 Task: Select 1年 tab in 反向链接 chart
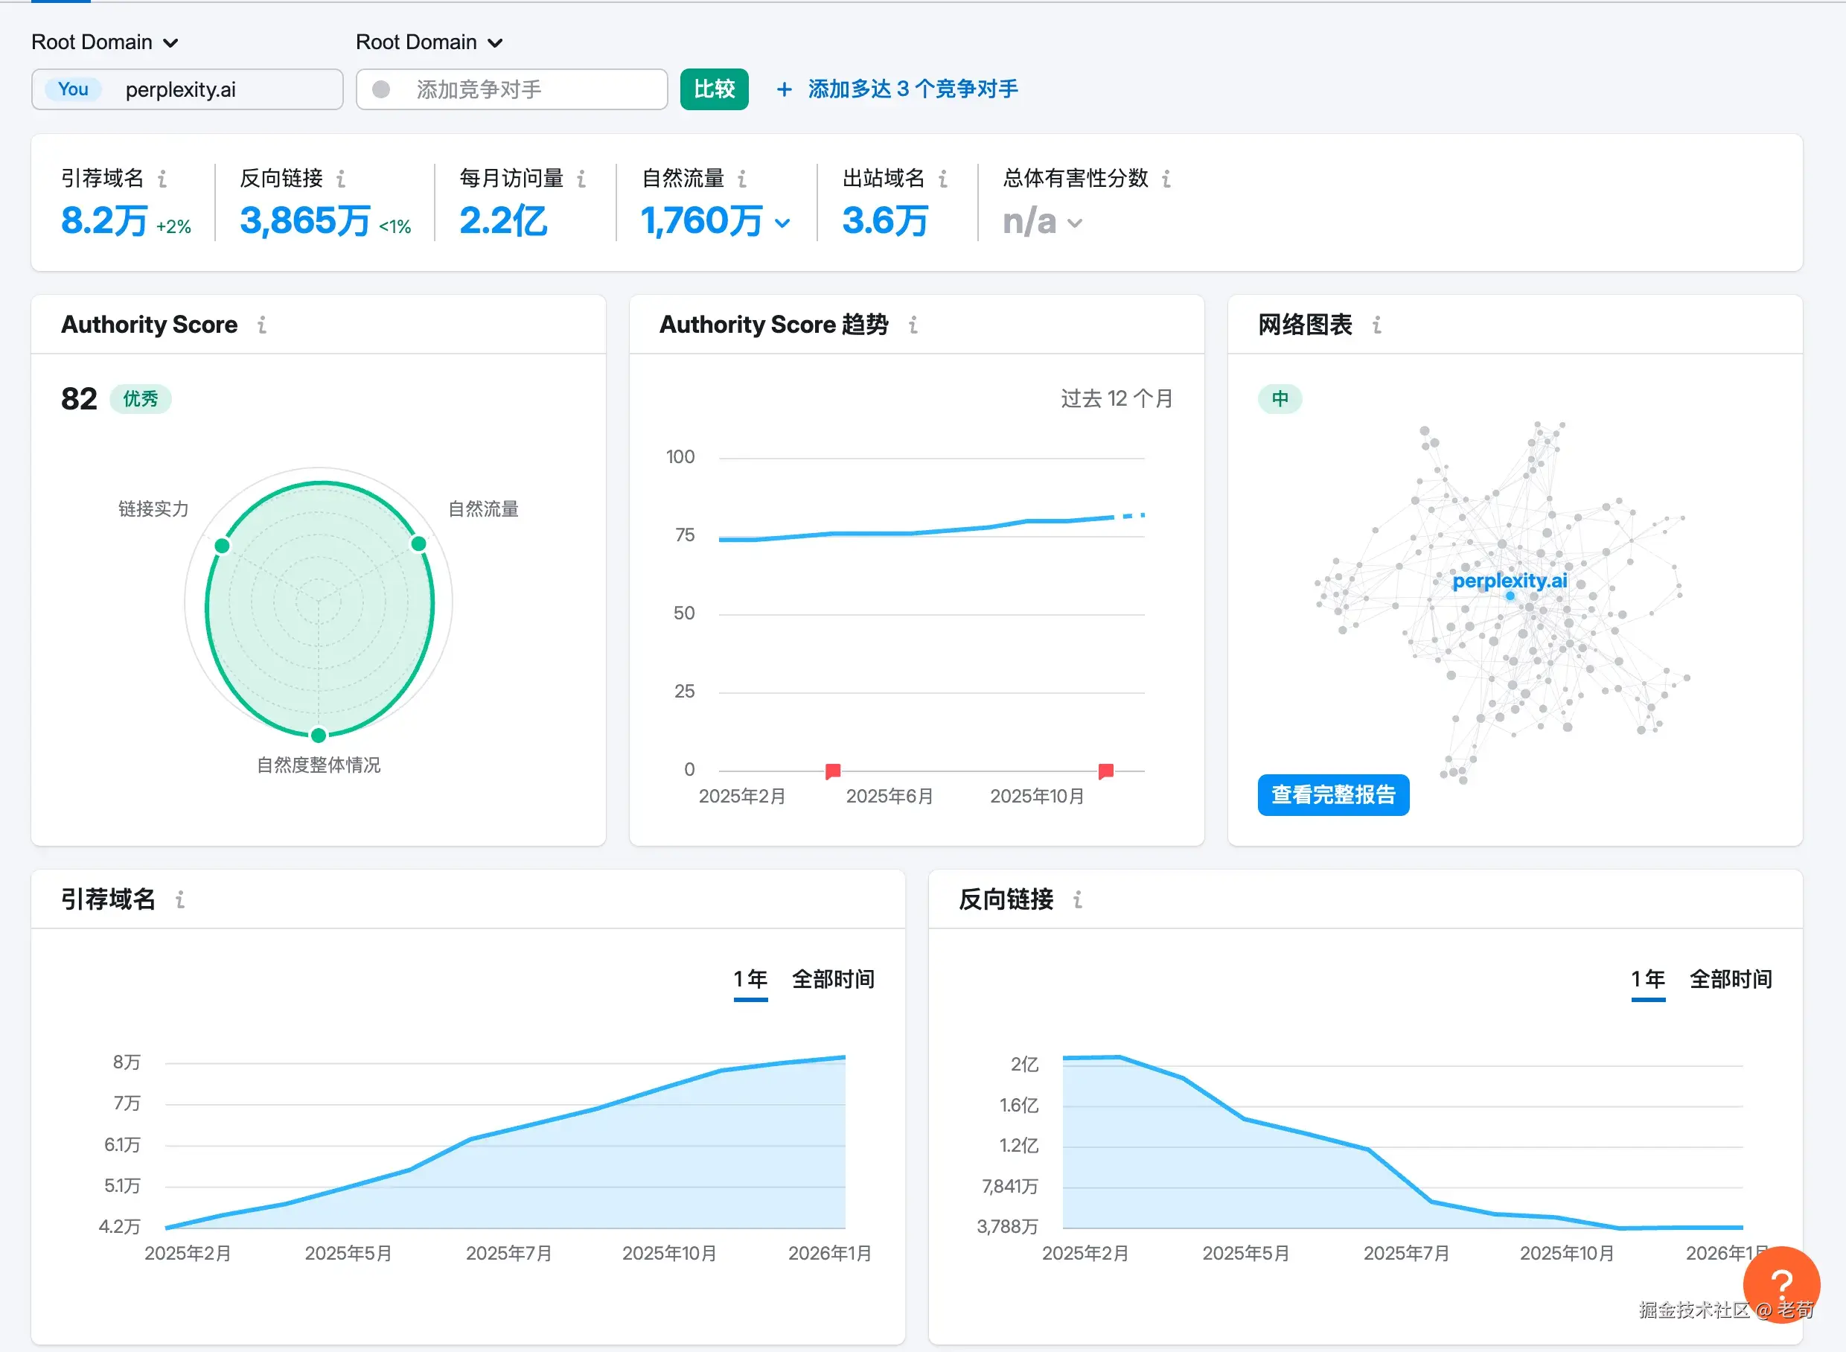coord(1647,979)
